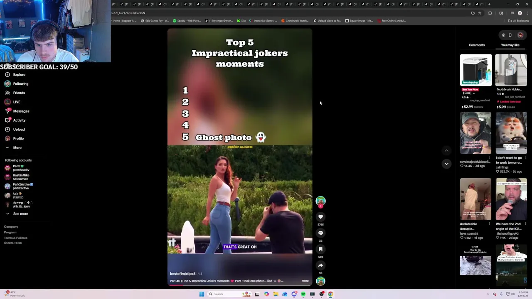Viewport: 532px width, 299px height.
Task: Open Friends in the sidebar
Action: [15, 93]
